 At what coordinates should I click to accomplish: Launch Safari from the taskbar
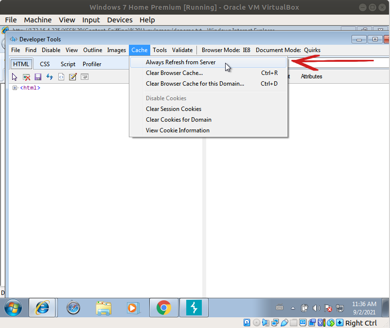click(73, 308)
